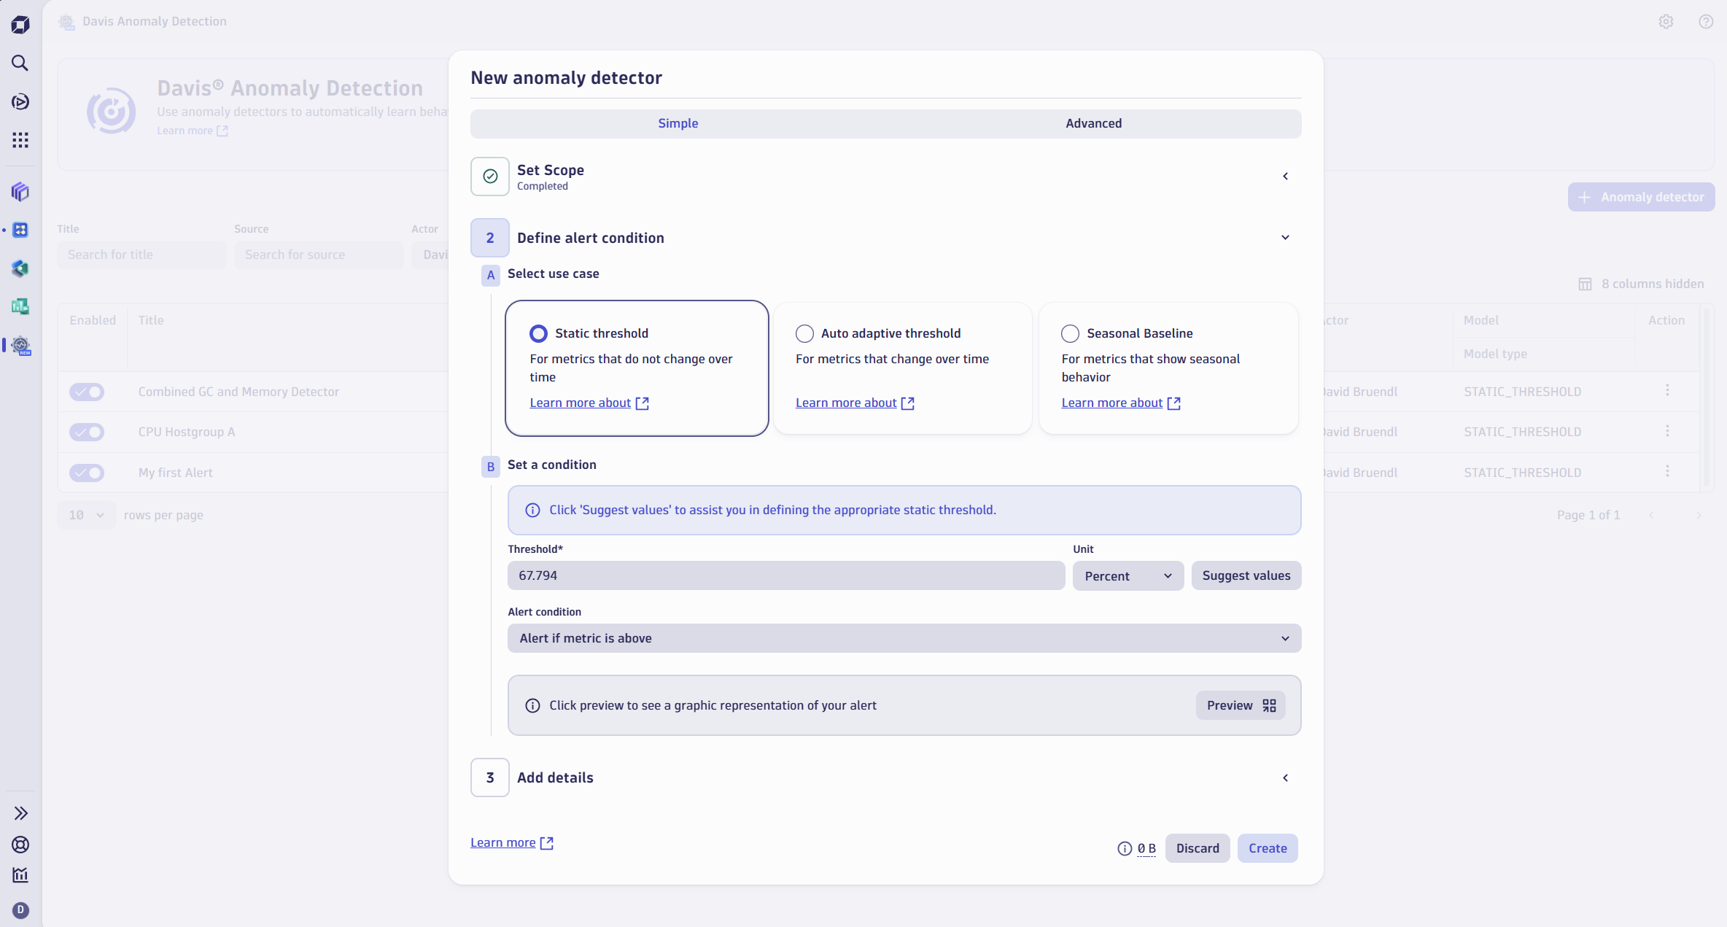The image size is (1727, 927).
Task: Open Learn more link at dialog bottom
Action: point(512,843)
